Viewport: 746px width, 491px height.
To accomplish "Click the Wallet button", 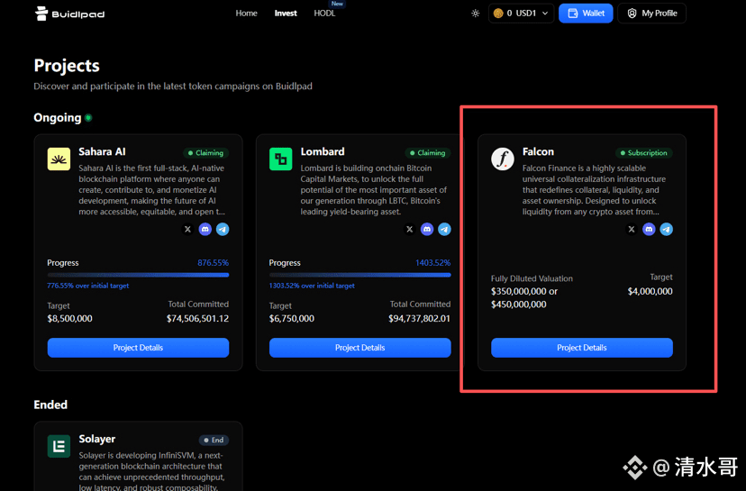I will point(586,14).
